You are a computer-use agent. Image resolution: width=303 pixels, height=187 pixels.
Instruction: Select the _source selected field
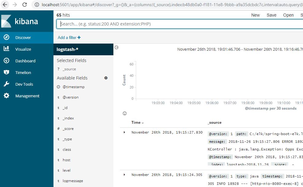[69, 69]
